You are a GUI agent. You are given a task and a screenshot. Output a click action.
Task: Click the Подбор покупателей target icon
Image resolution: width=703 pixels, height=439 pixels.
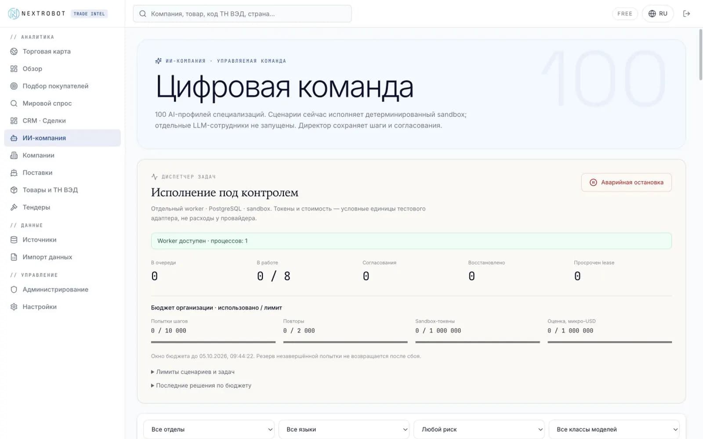(14, 86)
